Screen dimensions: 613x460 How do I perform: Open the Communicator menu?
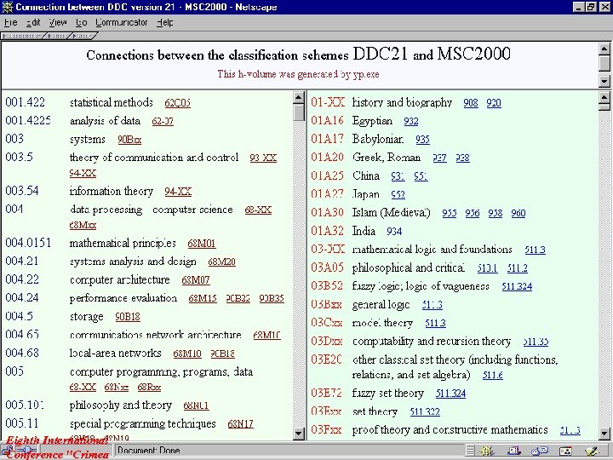[x=122, y=23]
